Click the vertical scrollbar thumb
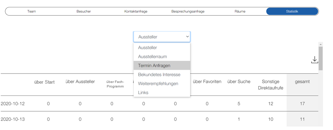This screenshot has width=333, height=130. click(x=320, y=58)
